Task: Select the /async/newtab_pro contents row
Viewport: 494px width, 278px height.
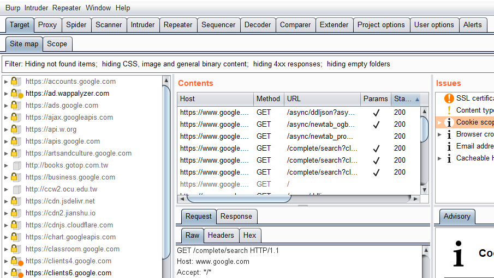Action: click(299, 137)
